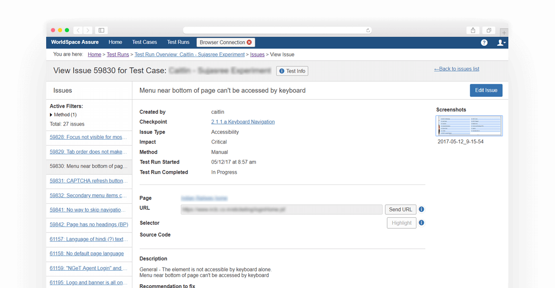This screenshot has width=555, height=288.
Task: Click the 'In Progress' status value
Action: pyautogui.click(x=224, y=172)
